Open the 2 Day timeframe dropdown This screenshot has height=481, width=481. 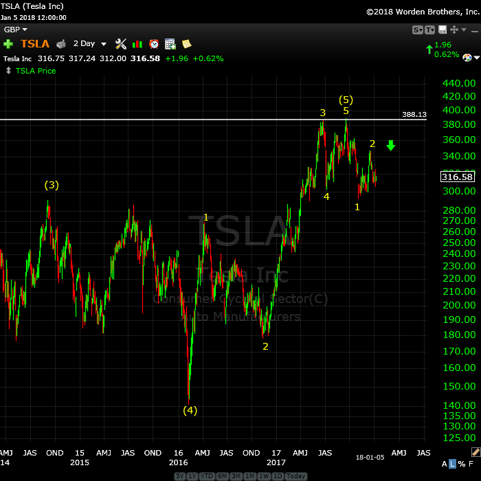tap(90, 44)
